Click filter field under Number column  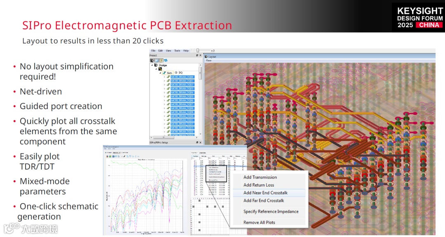196,158
